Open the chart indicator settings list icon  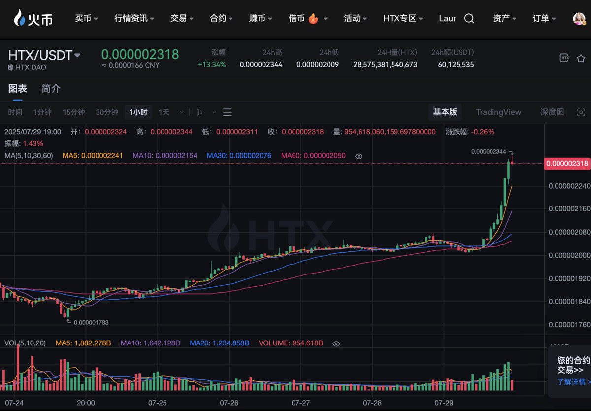point(227,112)
